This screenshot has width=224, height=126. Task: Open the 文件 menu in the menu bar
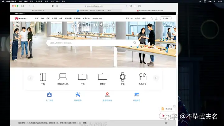tap(20, 2)
